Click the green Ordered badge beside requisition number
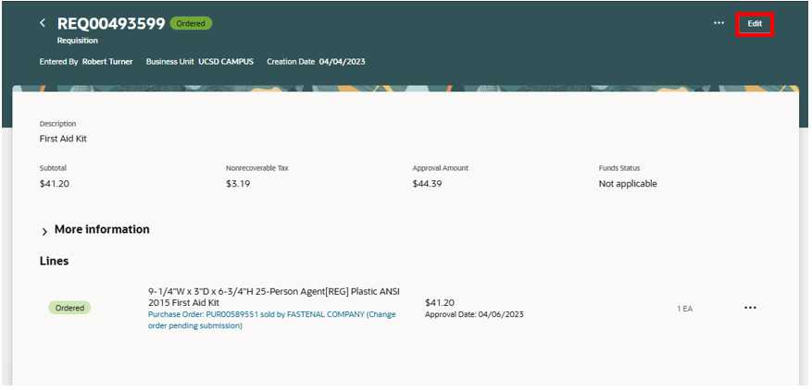Image resolution: width=812 pixels, height=390 pixels. point(191,23)
